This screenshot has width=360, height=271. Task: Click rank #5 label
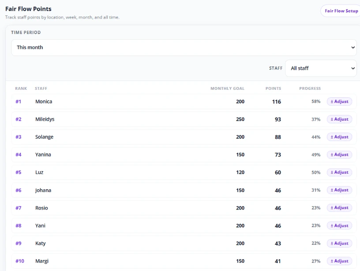click(19, 172)
